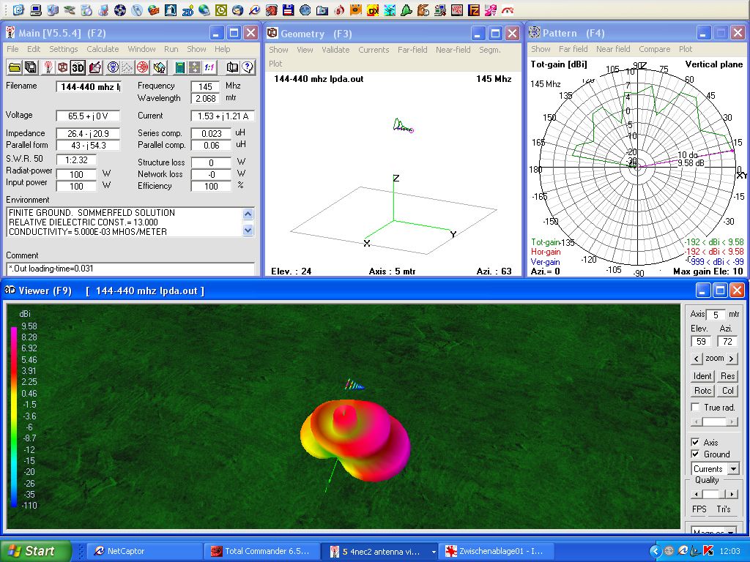Image resolution: width=750 pixels, height=562 pixels.
Task: Open the 4nec2 taskbar group dropdown
Action: point(434,551)
